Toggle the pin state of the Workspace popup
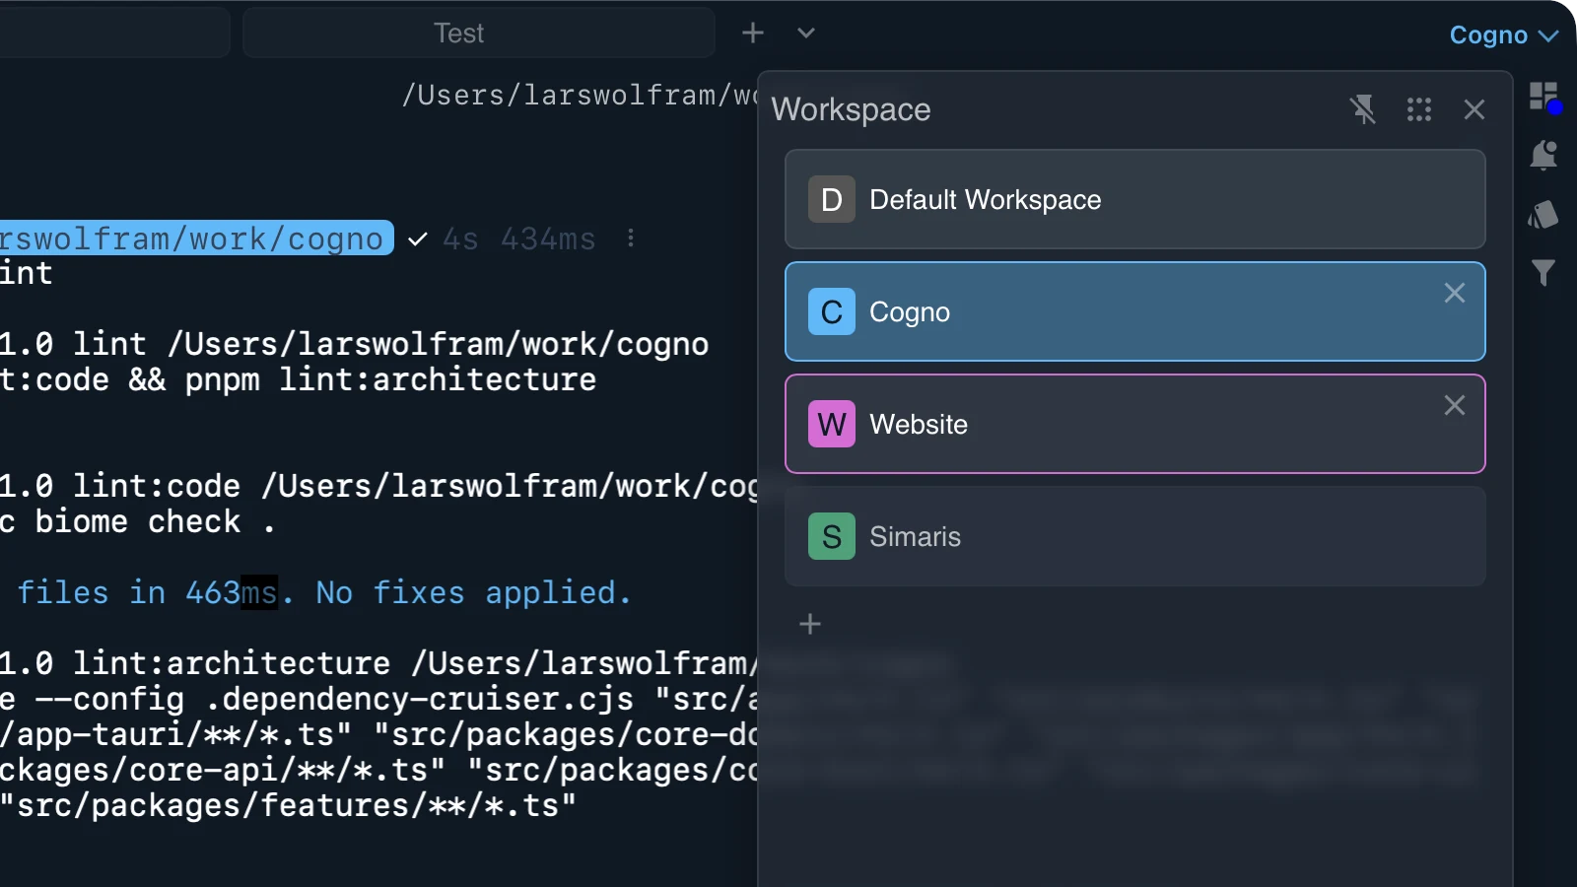Screen dimensions: 1577x887 (x=1365, y=110)
